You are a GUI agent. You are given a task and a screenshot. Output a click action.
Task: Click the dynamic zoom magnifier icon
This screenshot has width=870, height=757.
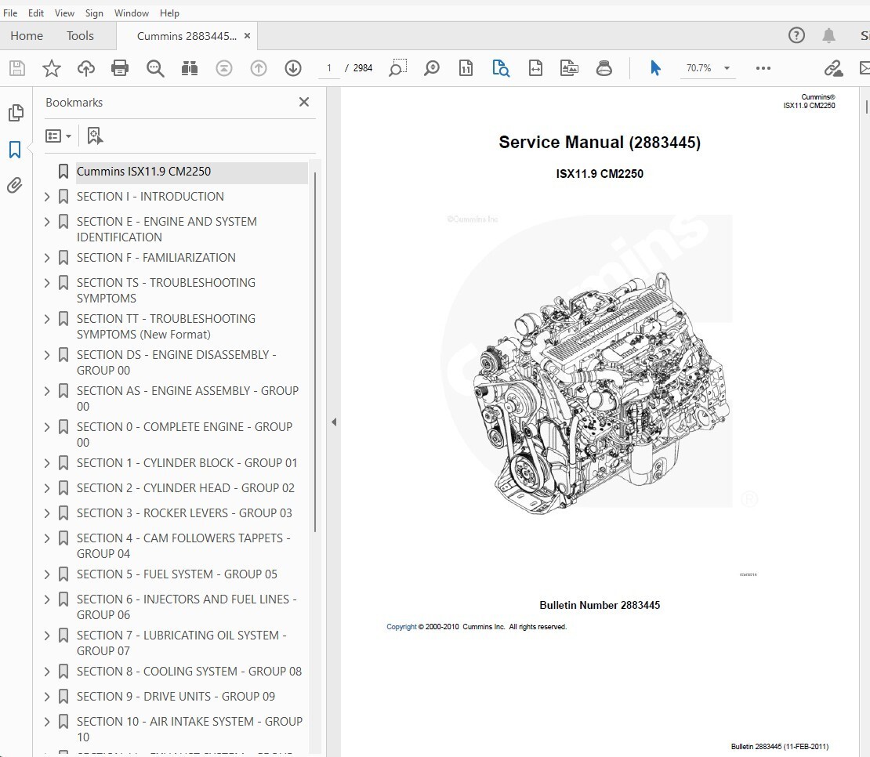pyautogui.click(x=432, y=68)
